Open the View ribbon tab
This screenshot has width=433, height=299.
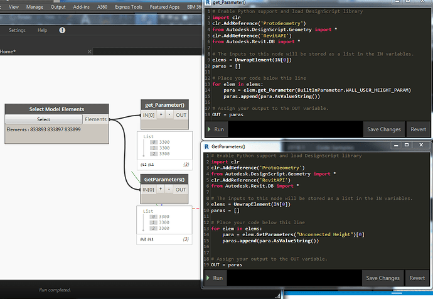(14, 7)
